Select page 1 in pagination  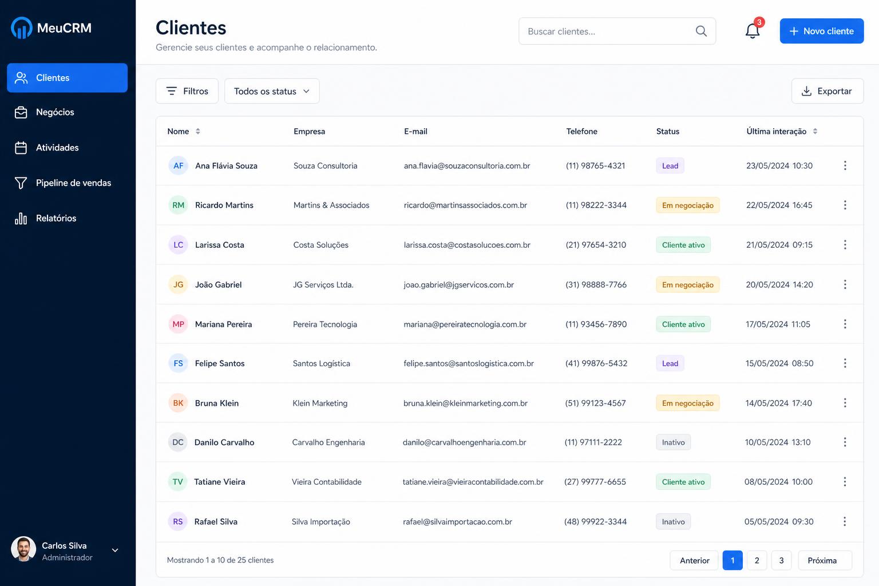pos(732,560)
